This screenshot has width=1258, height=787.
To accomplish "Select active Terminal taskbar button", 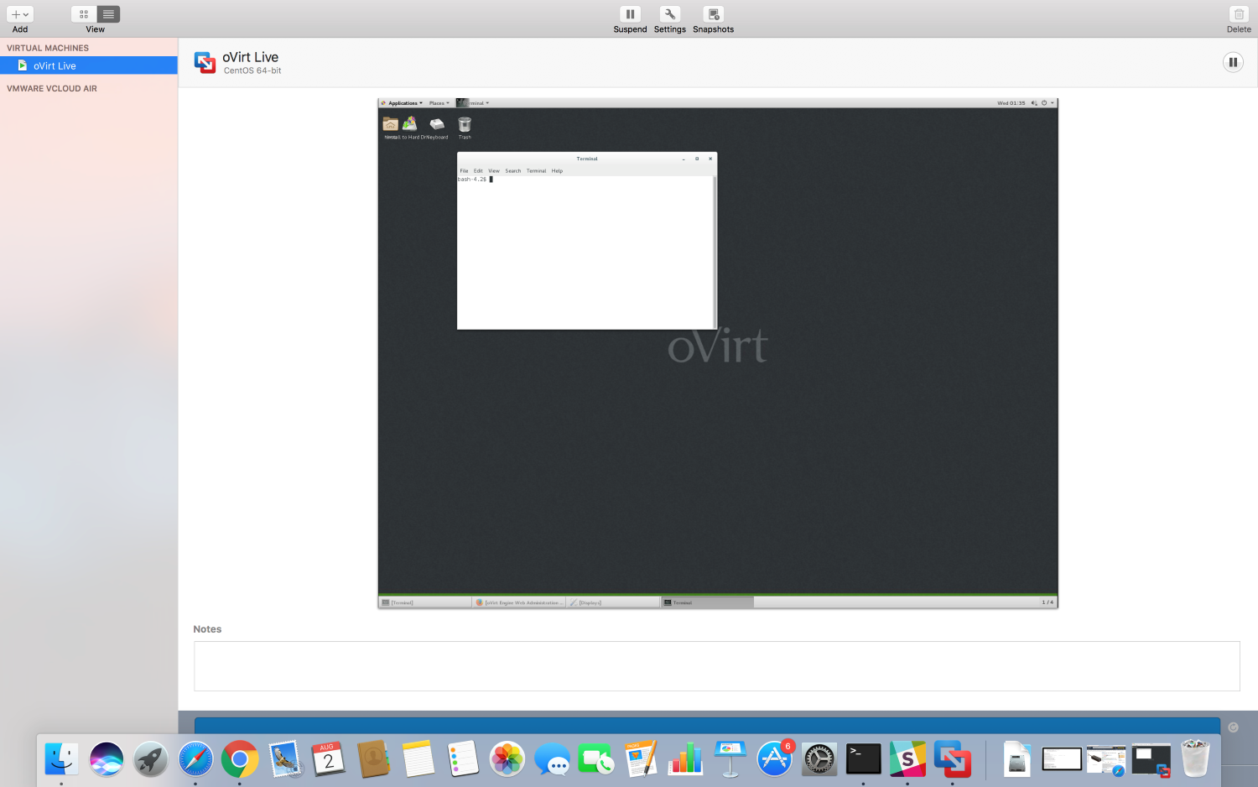I will [x=708, y=602].
